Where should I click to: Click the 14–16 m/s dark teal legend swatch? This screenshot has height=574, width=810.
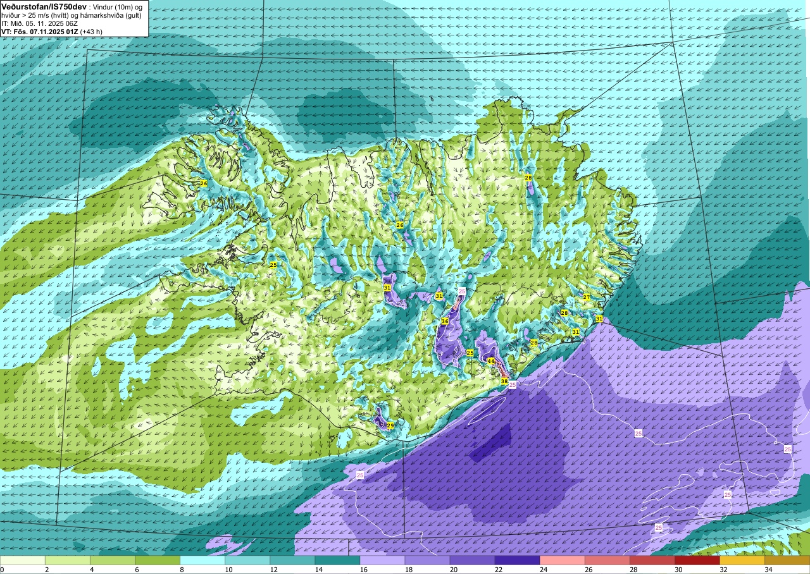(x=337, y=560)
